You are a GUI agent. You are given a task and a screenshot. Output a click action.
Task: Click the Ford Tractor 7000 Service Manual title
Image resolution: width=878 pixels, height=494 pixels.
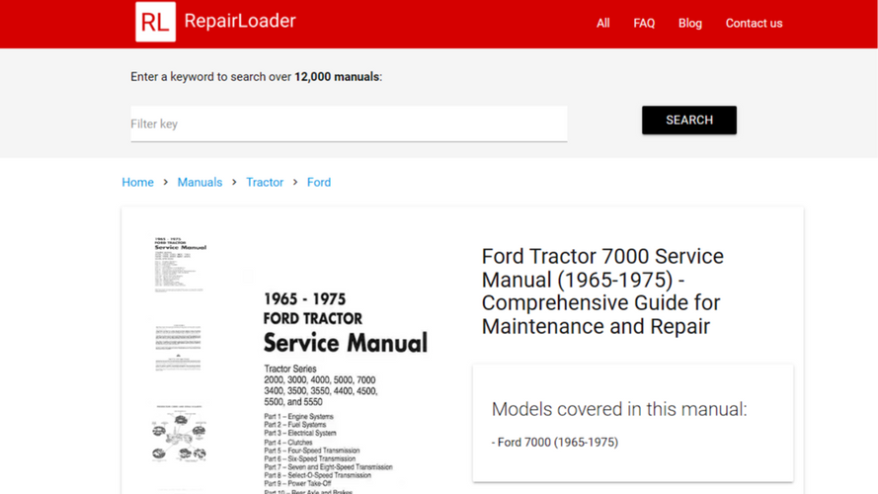(x=602, y=291)
